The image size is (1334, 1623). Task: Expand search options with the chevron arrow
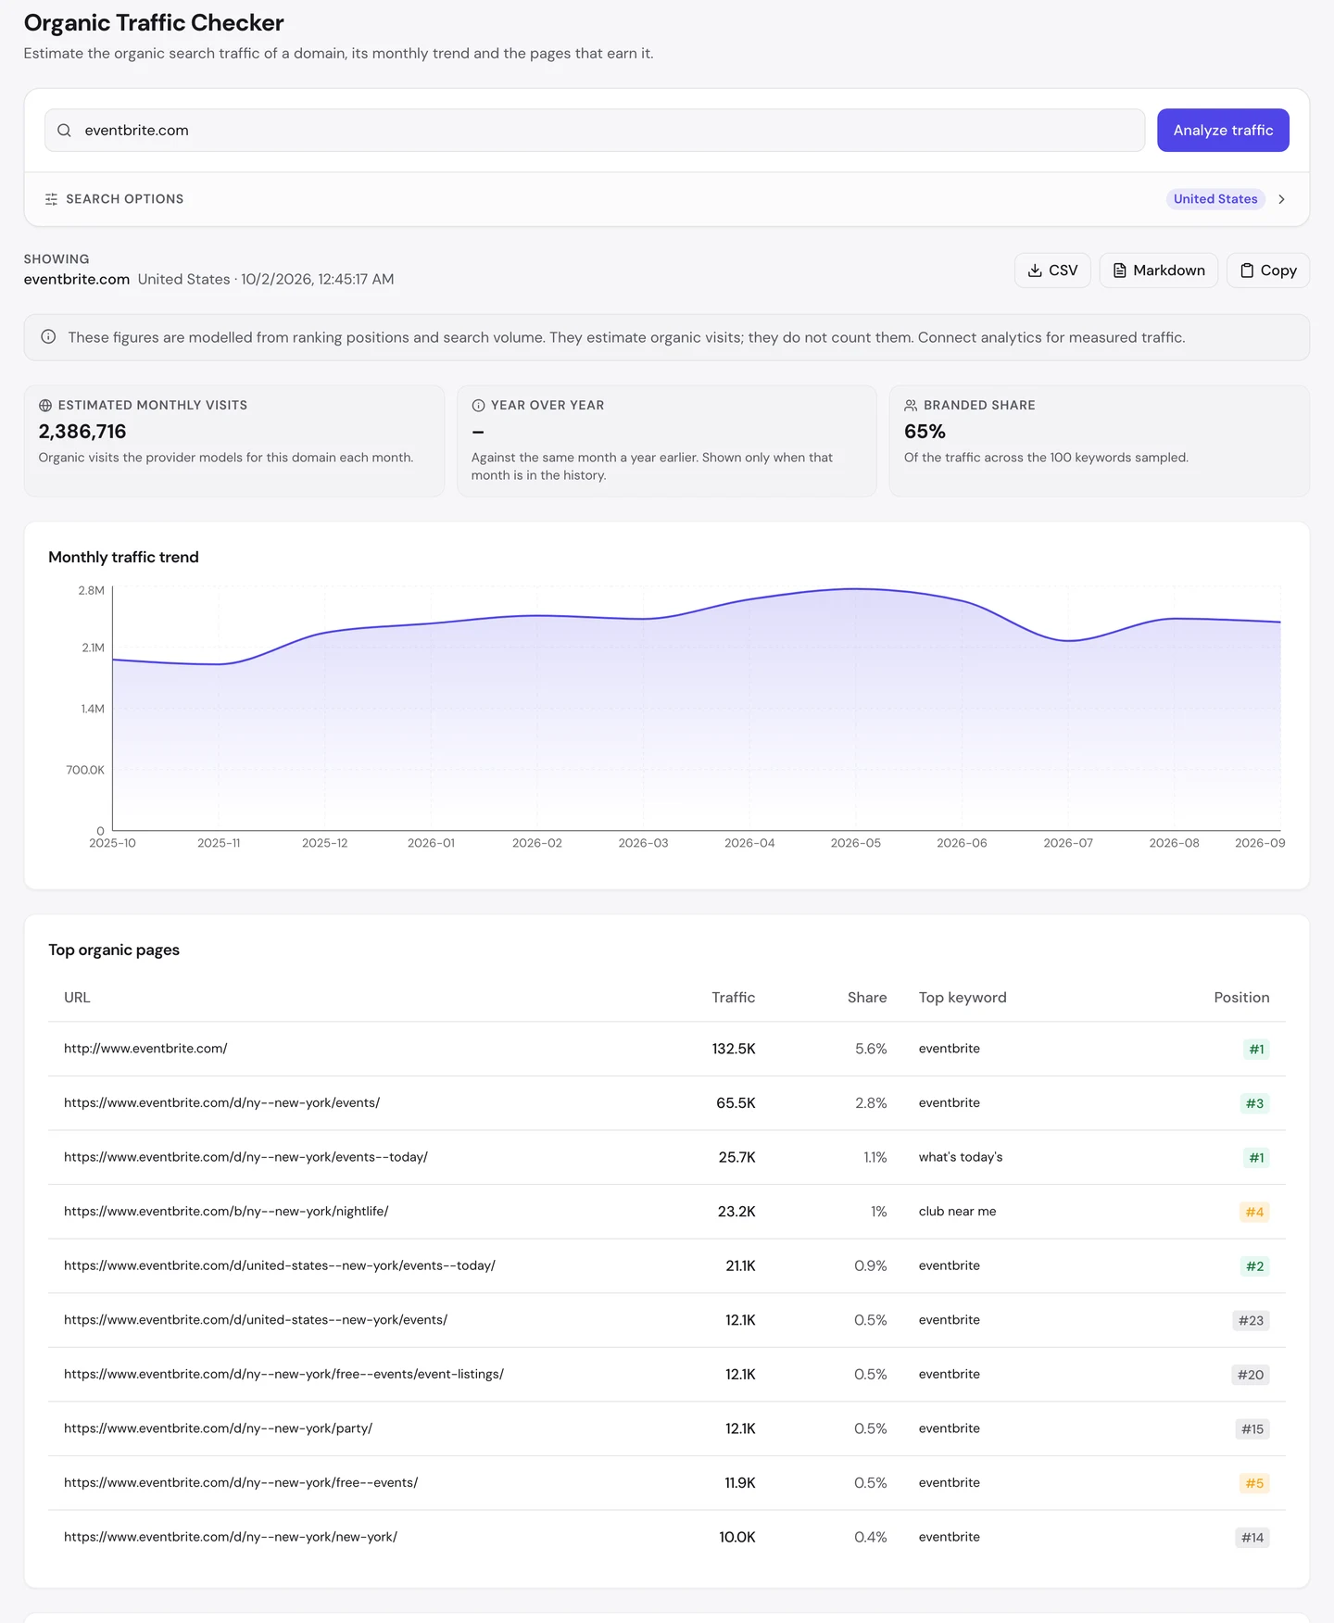pos(1281,199)
